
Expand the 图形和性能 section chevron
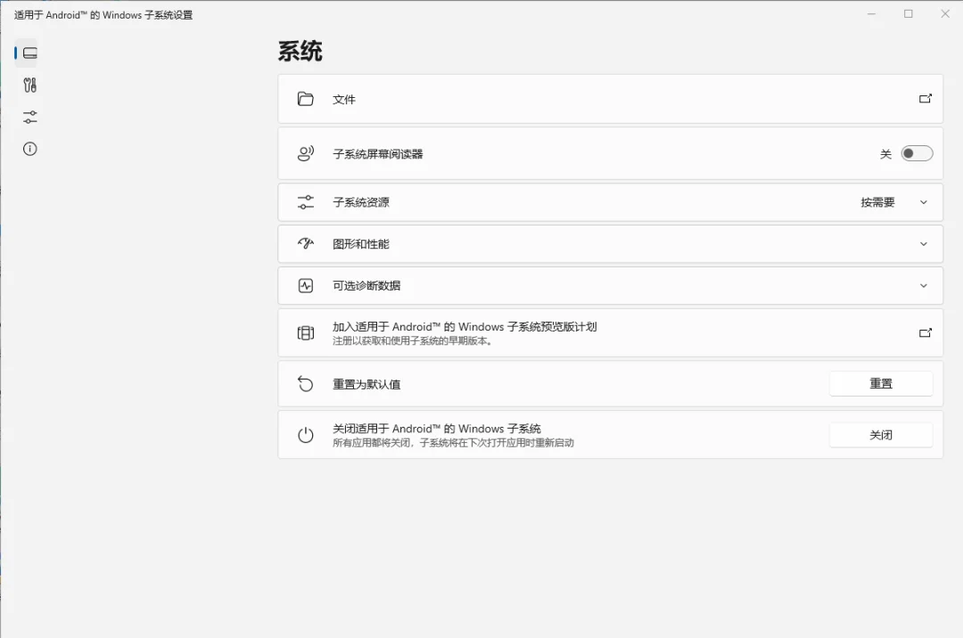pos(923,244)
